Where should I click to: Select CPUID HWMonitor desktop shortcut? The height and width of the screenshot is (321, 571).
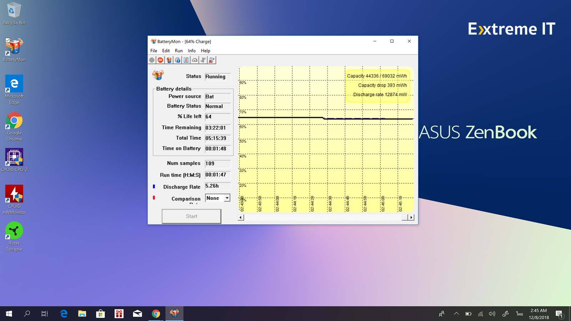(x=14, y=200)
